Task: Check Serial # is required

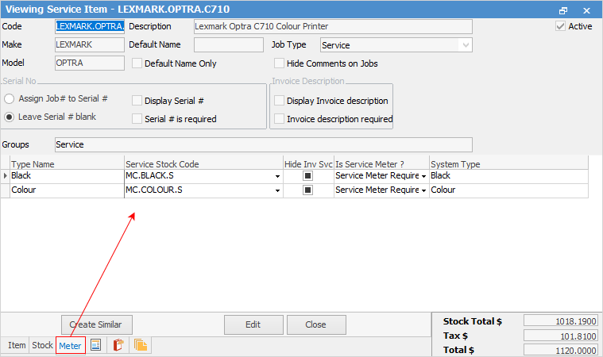Action: coord(137,119)
